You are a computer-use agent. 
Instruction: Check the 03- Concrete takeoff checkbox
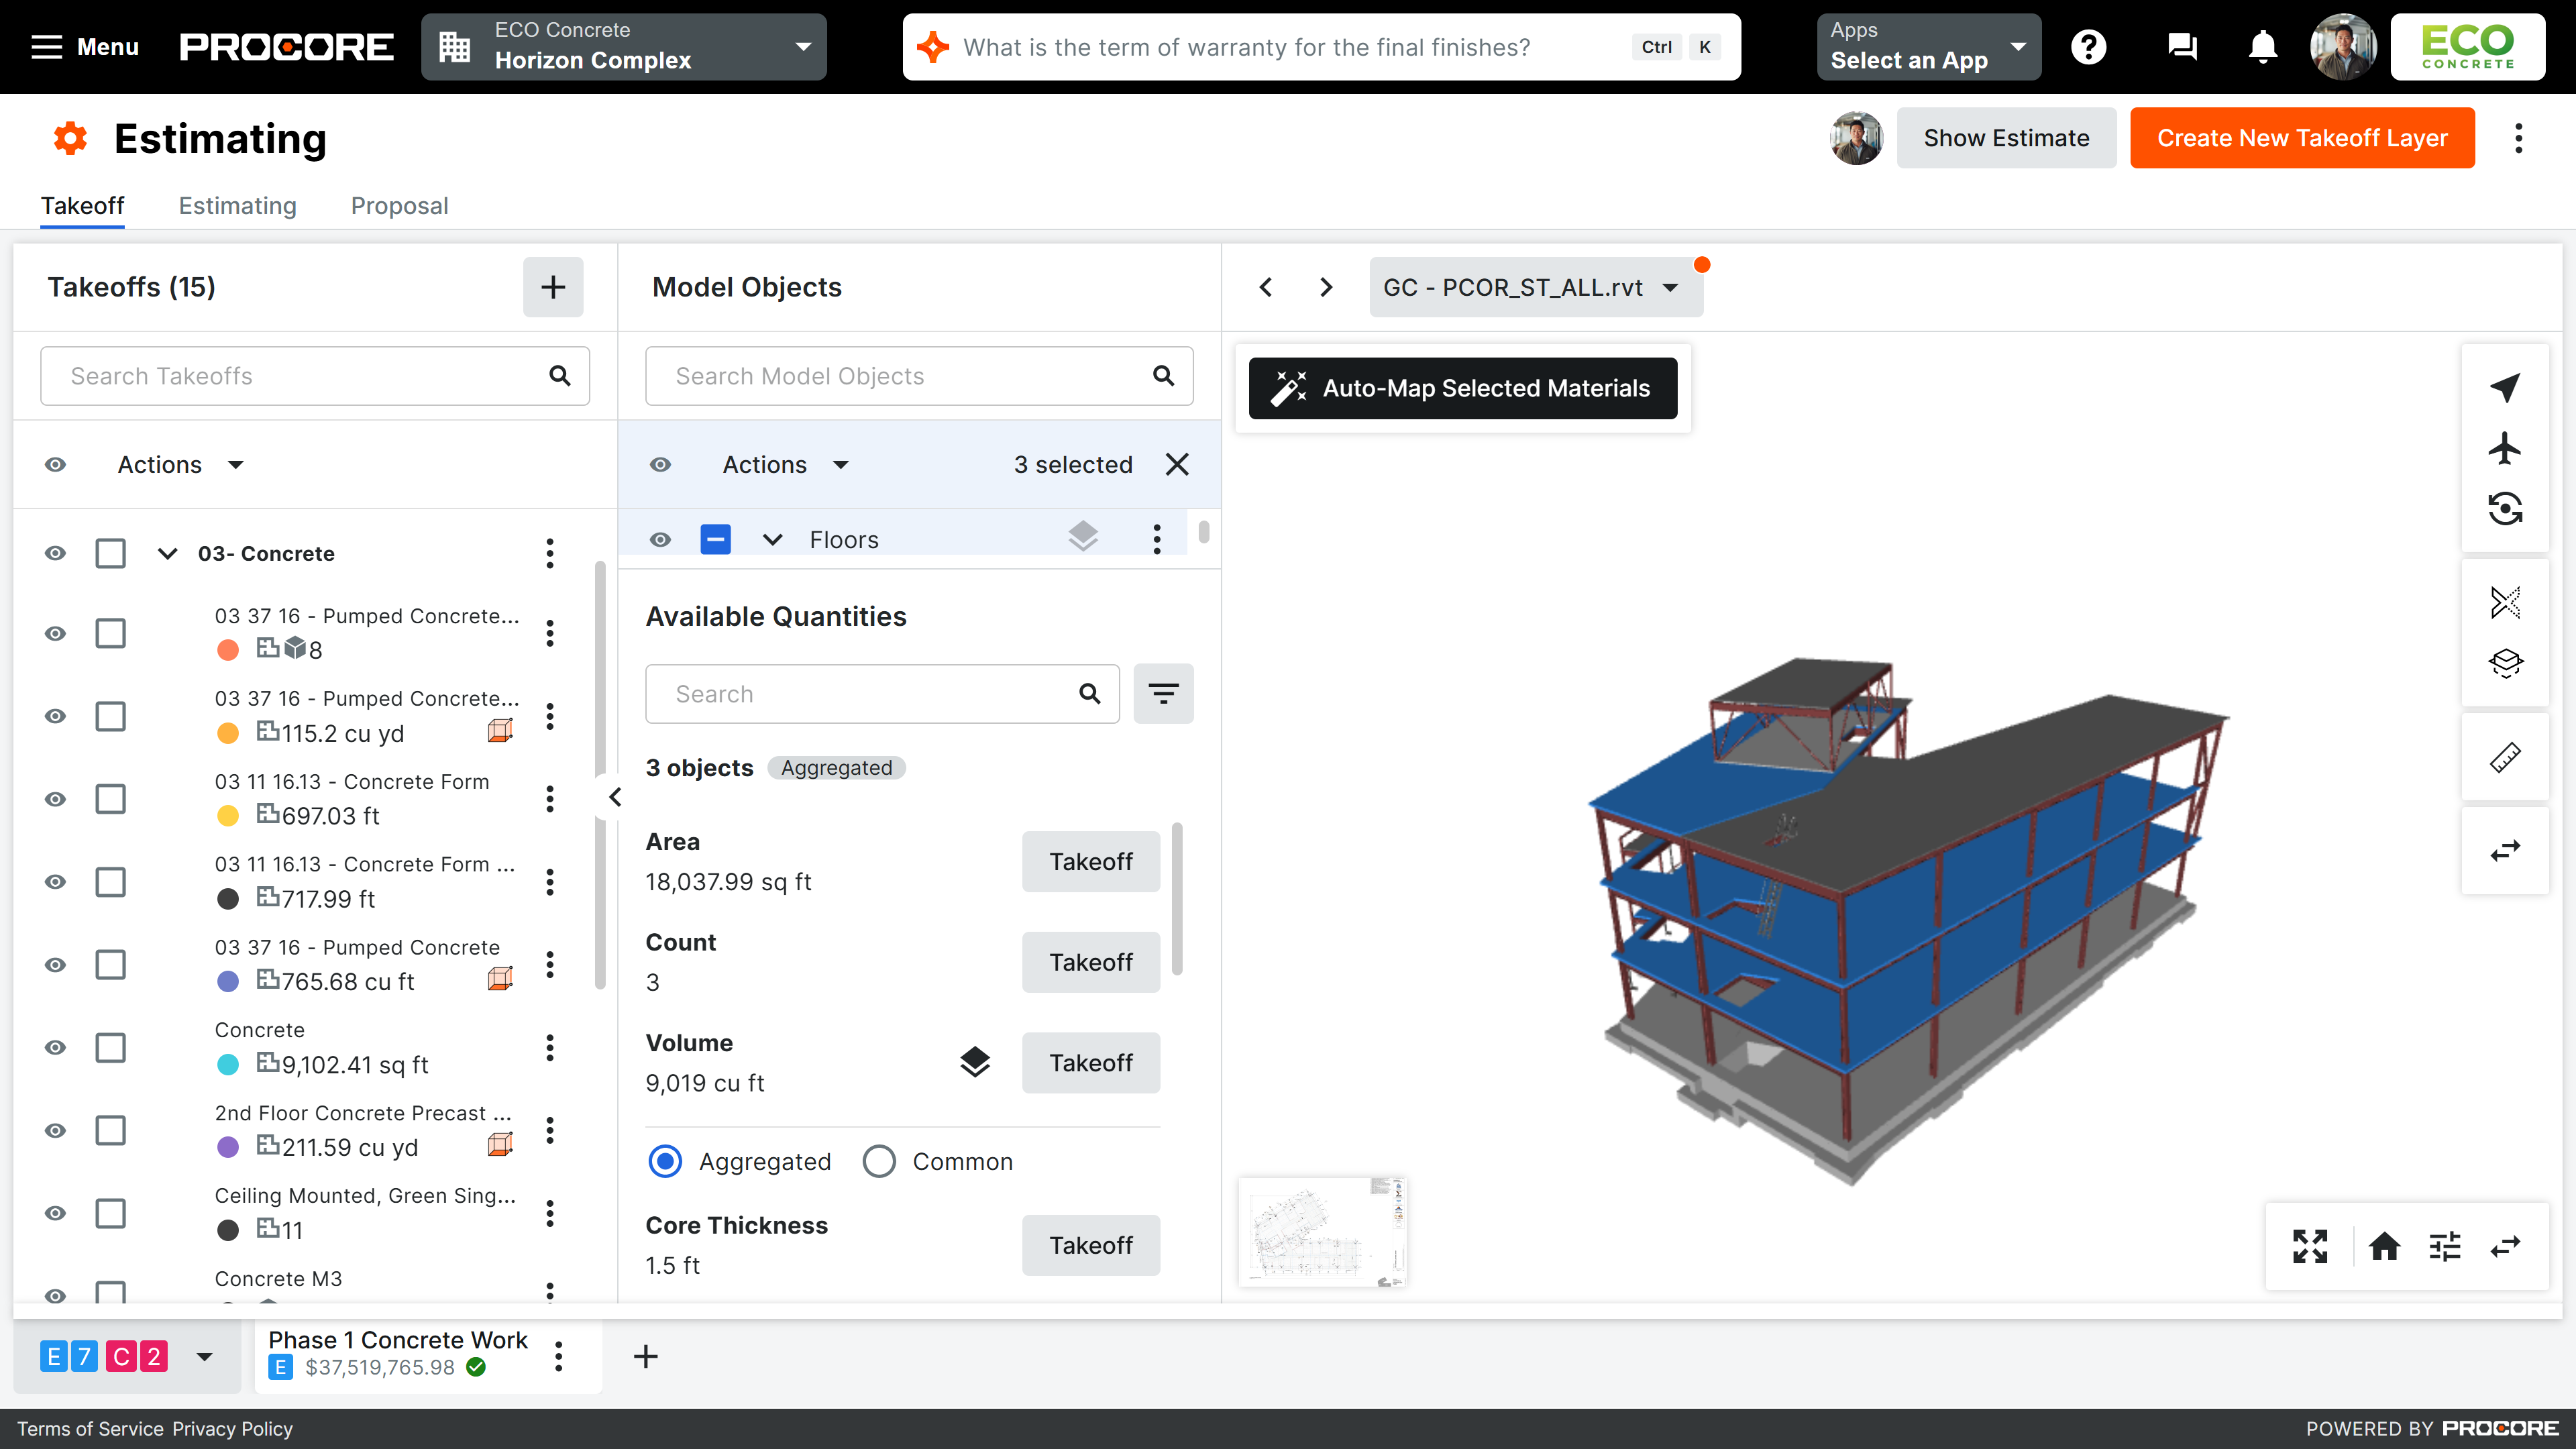(x=110, y=553)
